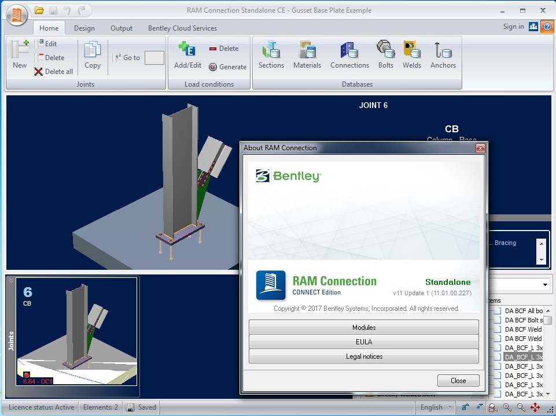The image size is (556, 416).
Task: Zoom in using the status bar magnifier
Action: [507, 407]
